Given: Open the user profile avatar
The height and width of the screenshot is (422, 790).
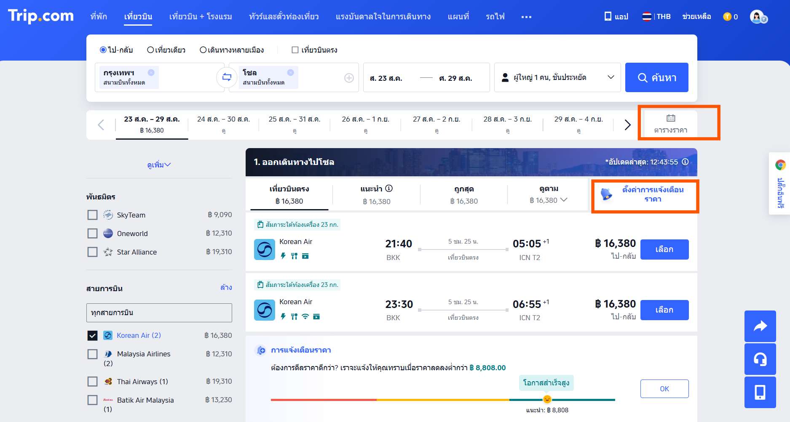Looking at the screenshot, I should pos(757,17).
